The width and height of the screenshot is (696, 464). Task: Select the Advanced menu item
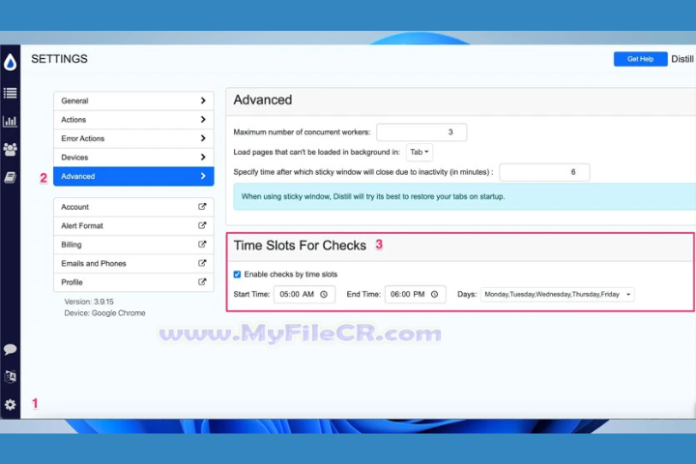click(x=133, y=176)
